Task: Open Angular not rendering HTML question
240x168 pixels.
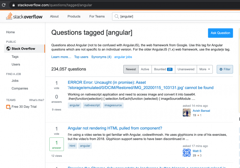Action: click(x=115, y=128)
